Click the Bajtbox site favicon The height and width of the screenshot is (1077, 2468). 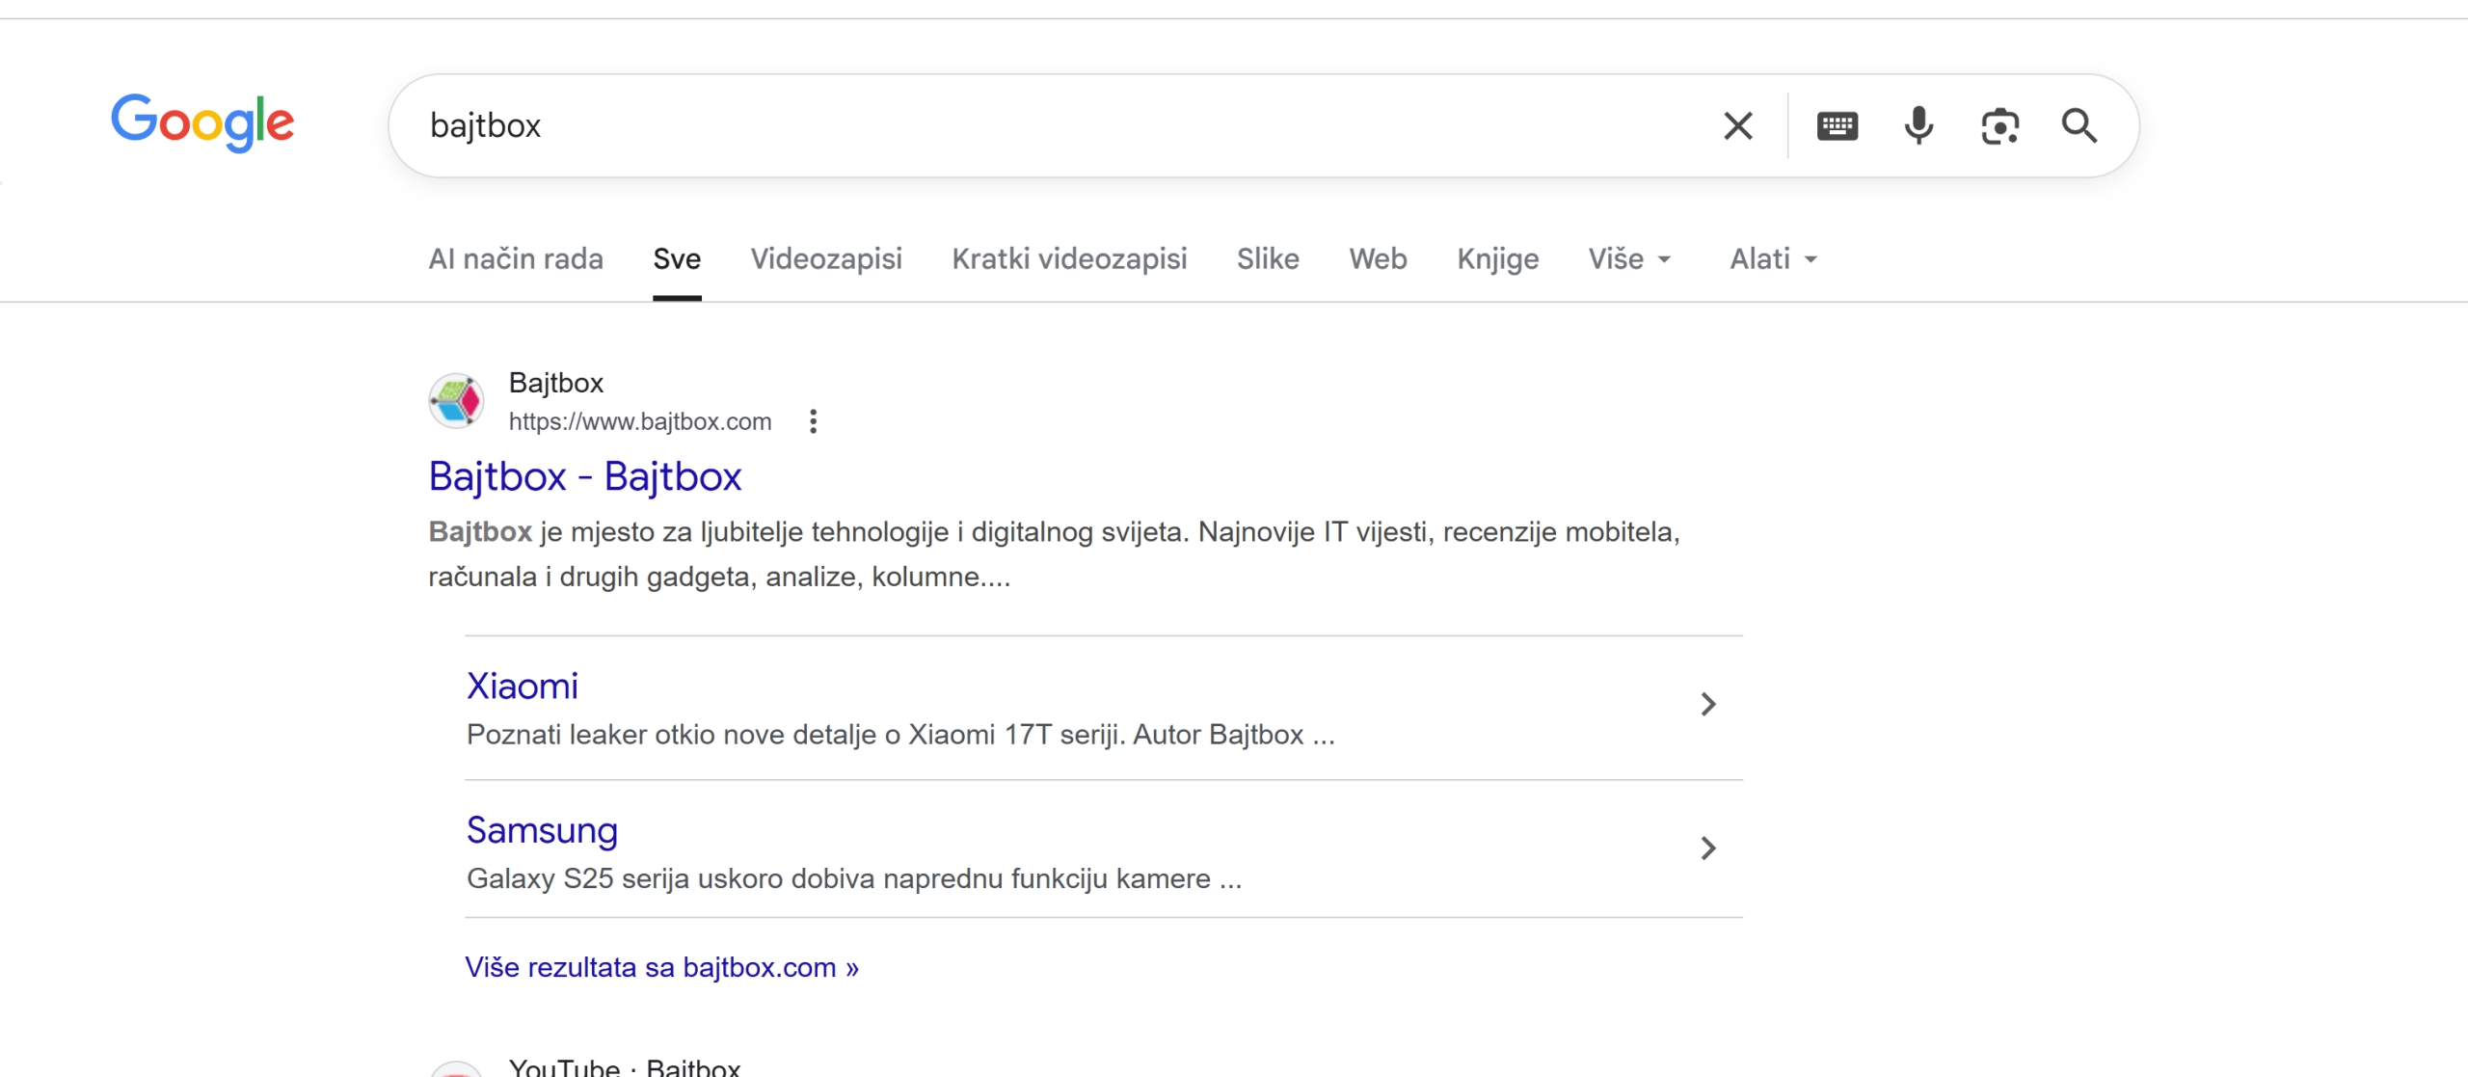click(458, 400)
